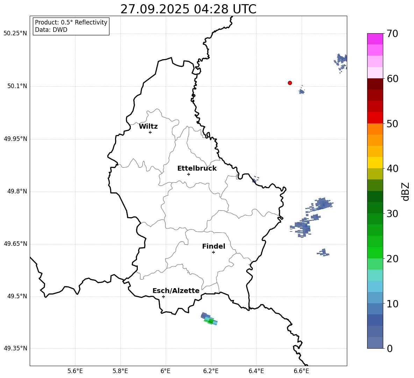Viewport: 414px width, 378px height.
Task: Click the longitude label '6°E'
Action: [165, 371]
